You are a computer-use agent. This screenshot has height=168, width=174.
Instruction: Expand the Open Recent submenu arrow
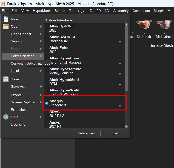click(41, 34)
